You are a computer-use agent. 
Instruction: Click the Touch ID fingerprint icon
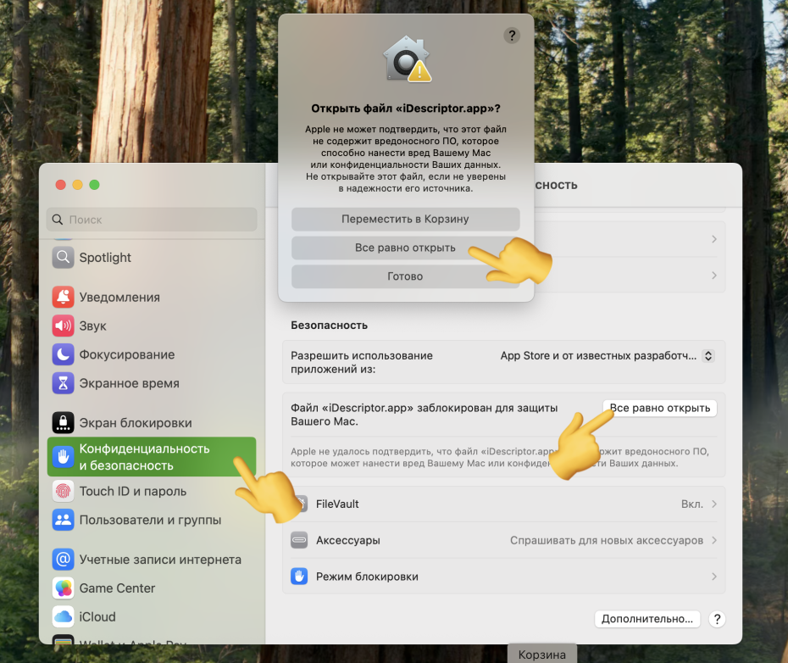click(x=63, y=491)
